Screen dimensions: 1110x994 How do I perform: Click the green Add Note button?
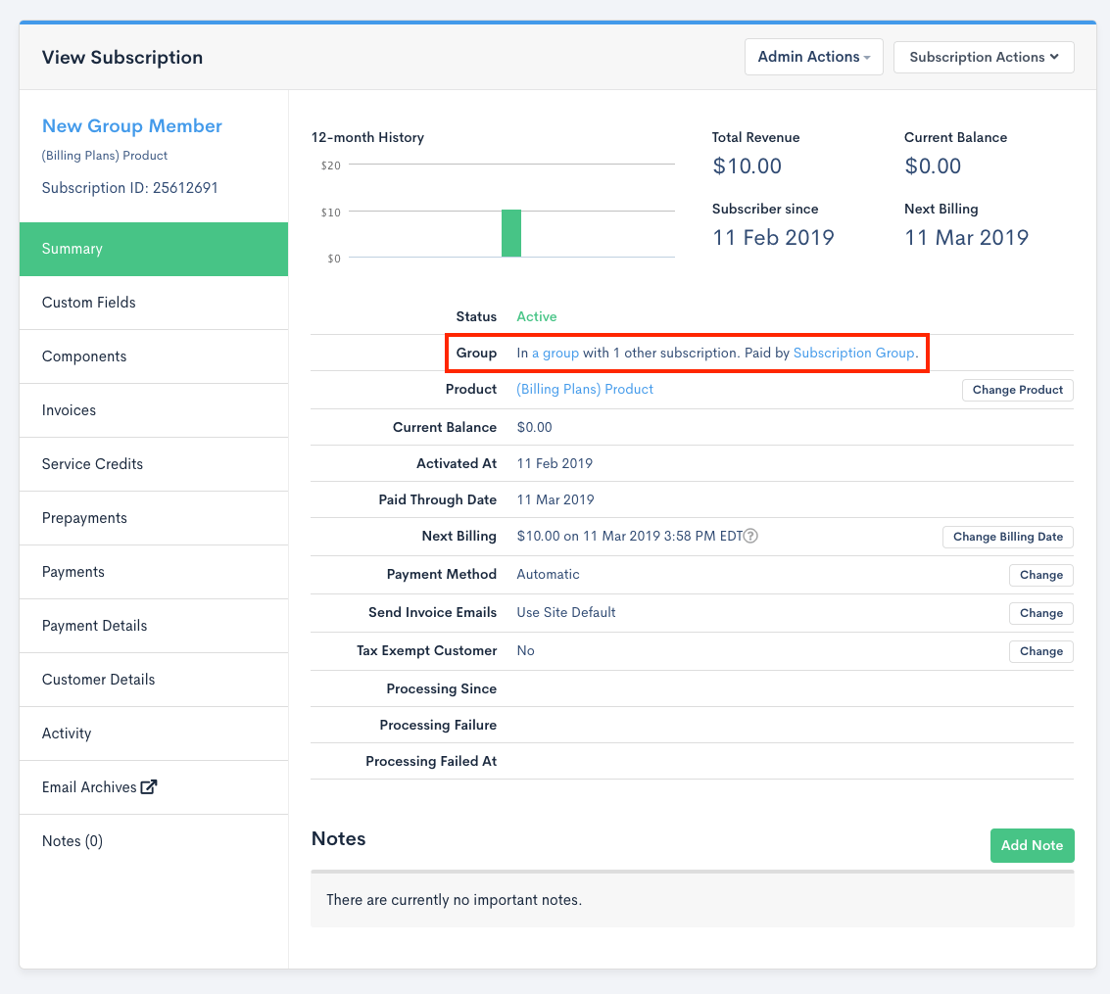(x=1032, y=845)
